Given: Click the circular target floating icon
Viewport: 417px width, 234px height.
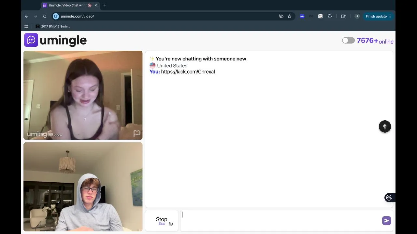Looking at the screenshot, I should tap(389, 198).
